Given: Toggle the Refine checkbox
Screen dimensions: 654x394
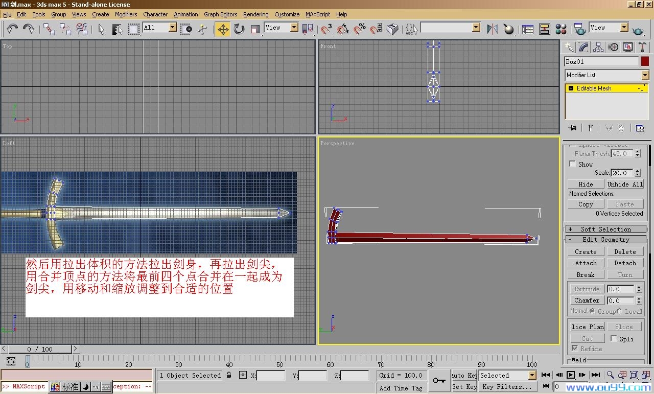Looking at the screenshot, I should tap(575, 349).
